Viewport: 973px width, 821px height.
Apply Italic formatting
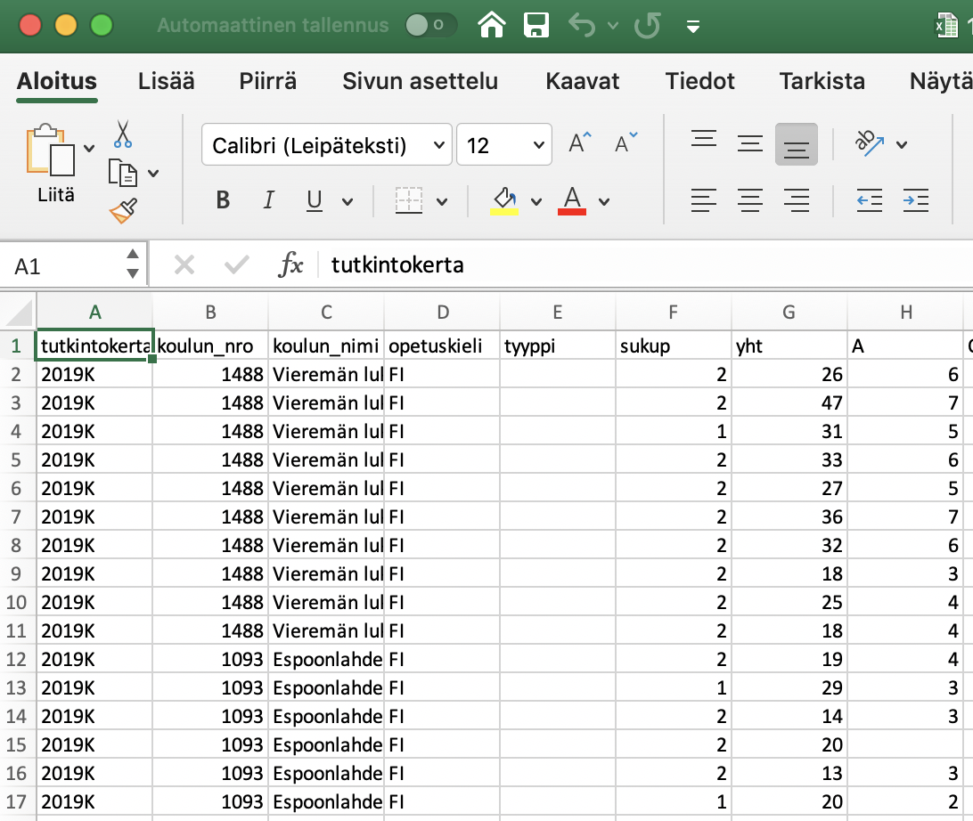click(x=268, y=201)
